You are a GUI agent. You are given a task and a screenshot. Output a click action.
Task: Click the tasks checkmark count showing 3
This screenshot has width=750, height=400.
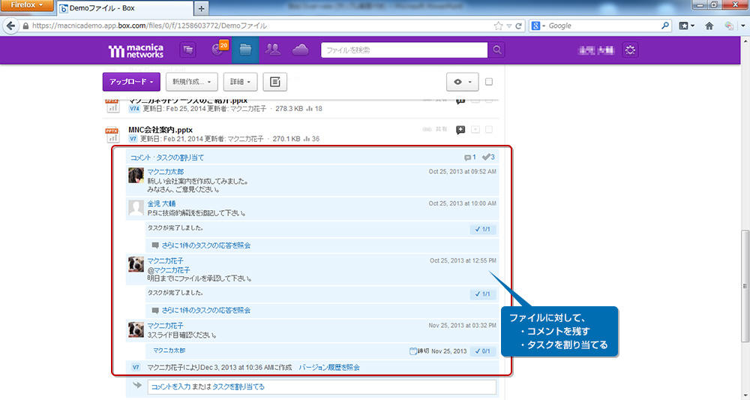pyautogui.click(x=488, y=157)
